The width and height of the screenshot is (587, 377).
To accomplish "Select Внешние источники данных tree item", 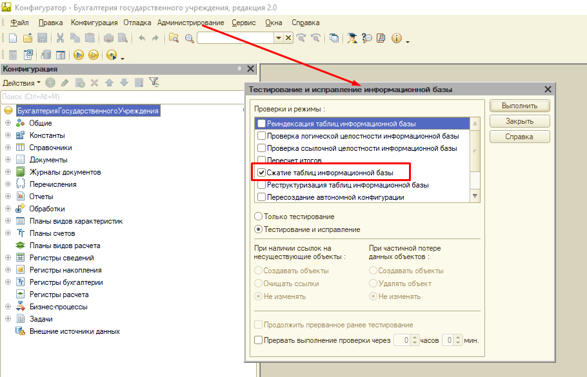I will [x=74, y=331].
